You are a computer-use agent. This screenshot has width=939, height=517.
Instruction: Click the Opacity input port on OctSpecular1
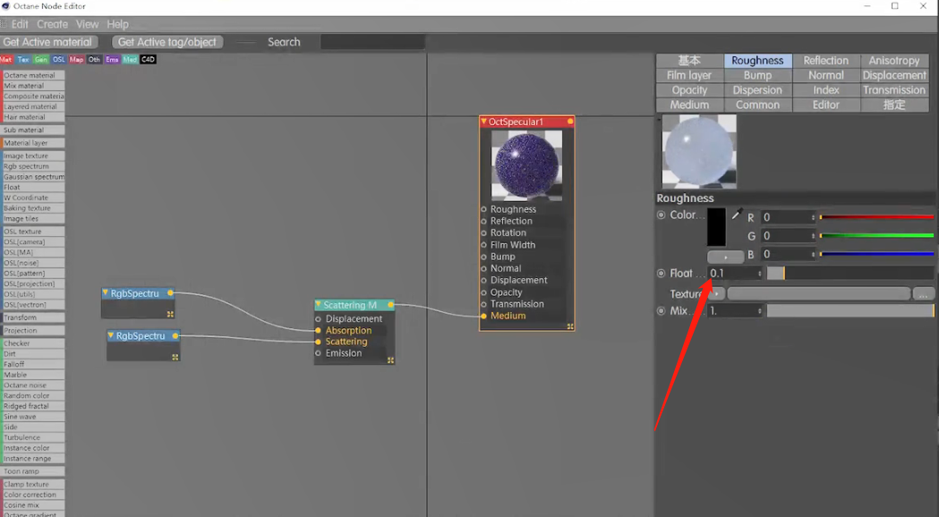coord(484,292)
